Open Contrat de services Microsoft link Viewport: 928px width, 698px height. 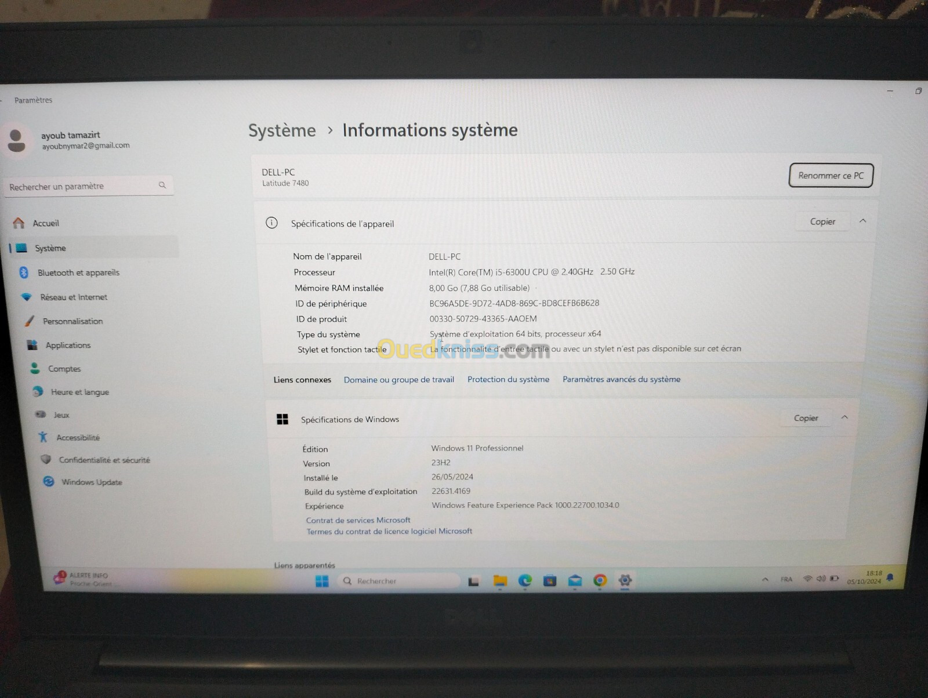(x=358, y=520)
